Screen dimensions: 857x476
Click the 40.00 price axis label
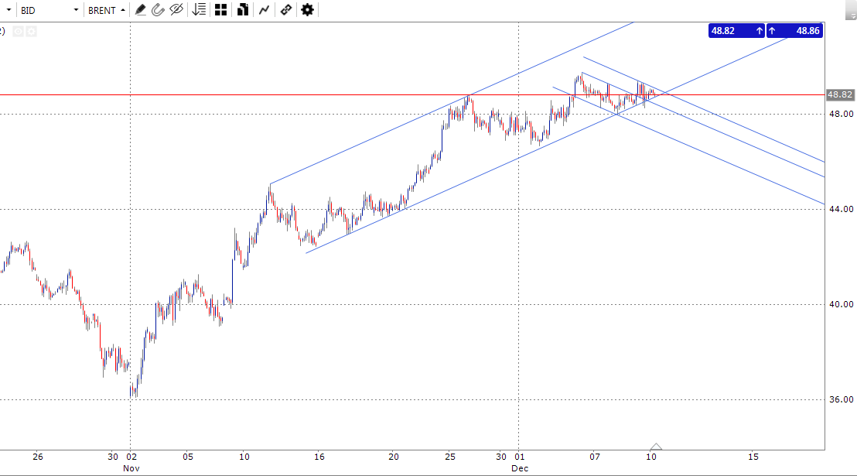pos(842,304)
